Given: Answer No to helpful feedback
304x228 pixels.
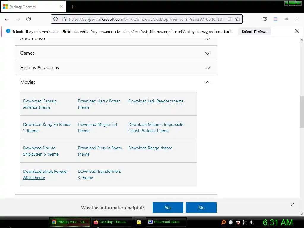Looking at the screenshot, I should tap(201, 208).
